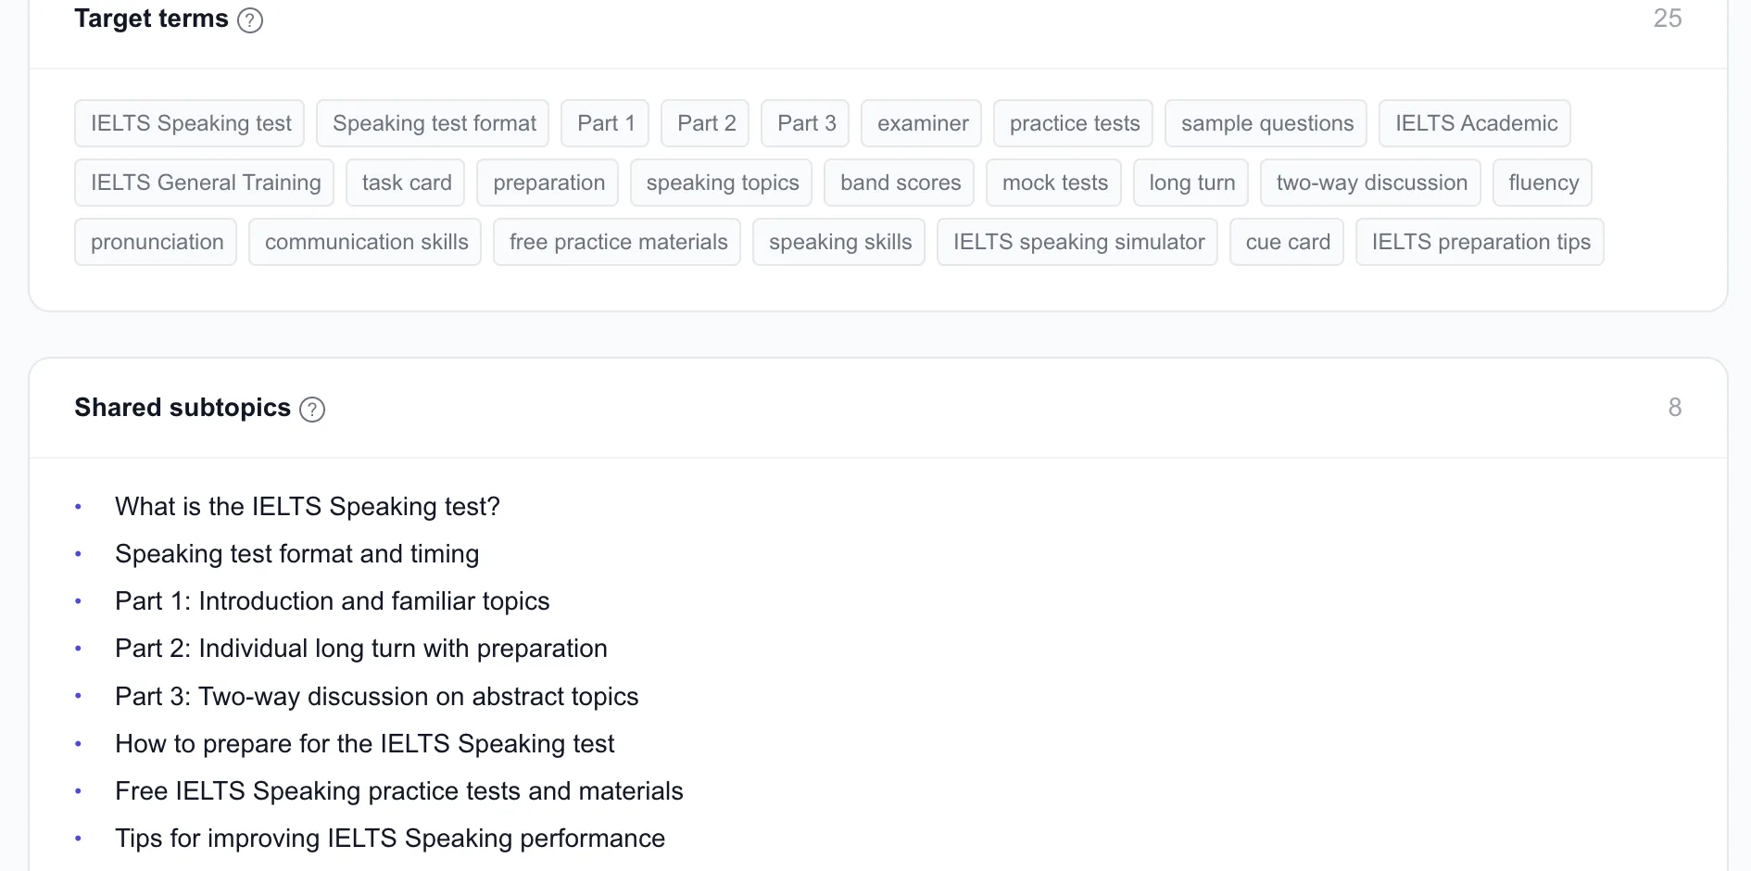
Task: Click 'Part 2: Individual long turn with preparation'
Action: point(361,649)
